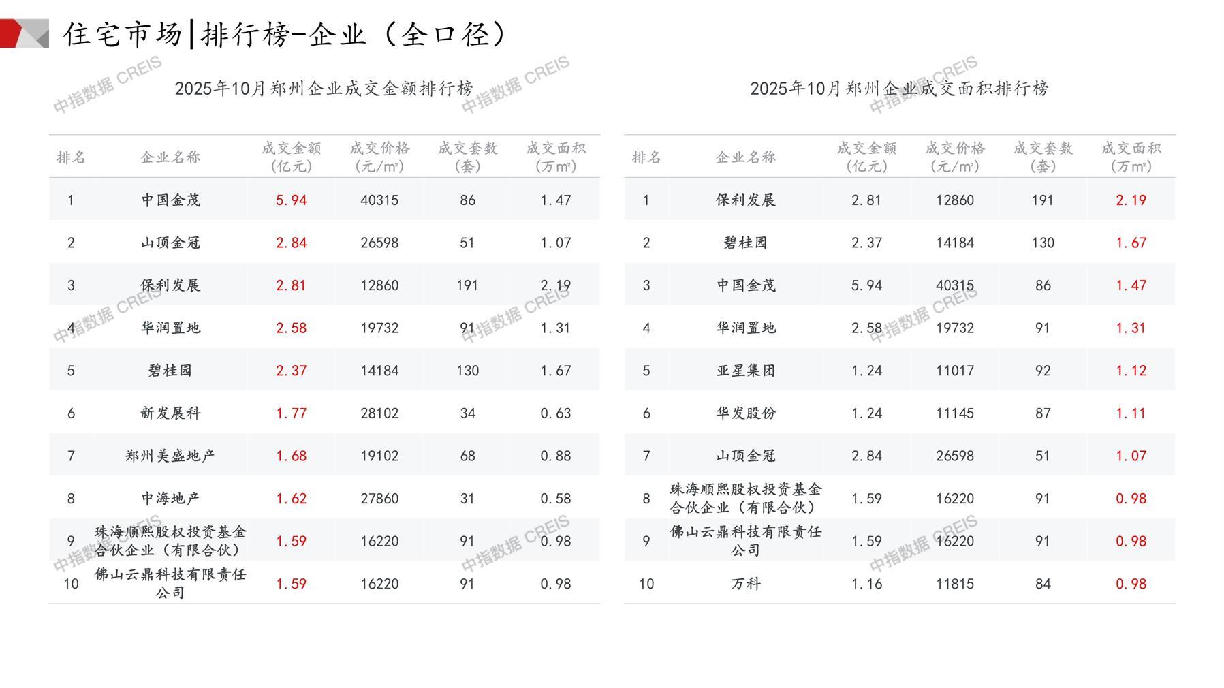
Task: Click the 27860 price cell
Action: [x=379, y=499]
